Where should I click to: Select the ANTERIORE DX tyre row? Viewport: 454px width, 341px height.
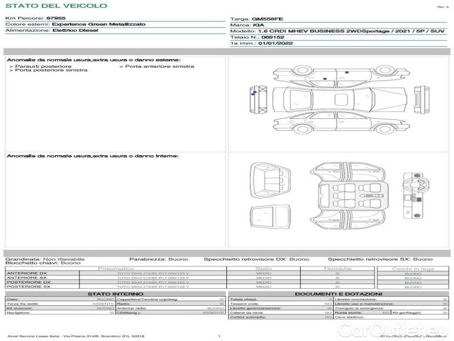pyautogui.click(x=113, y=273)
